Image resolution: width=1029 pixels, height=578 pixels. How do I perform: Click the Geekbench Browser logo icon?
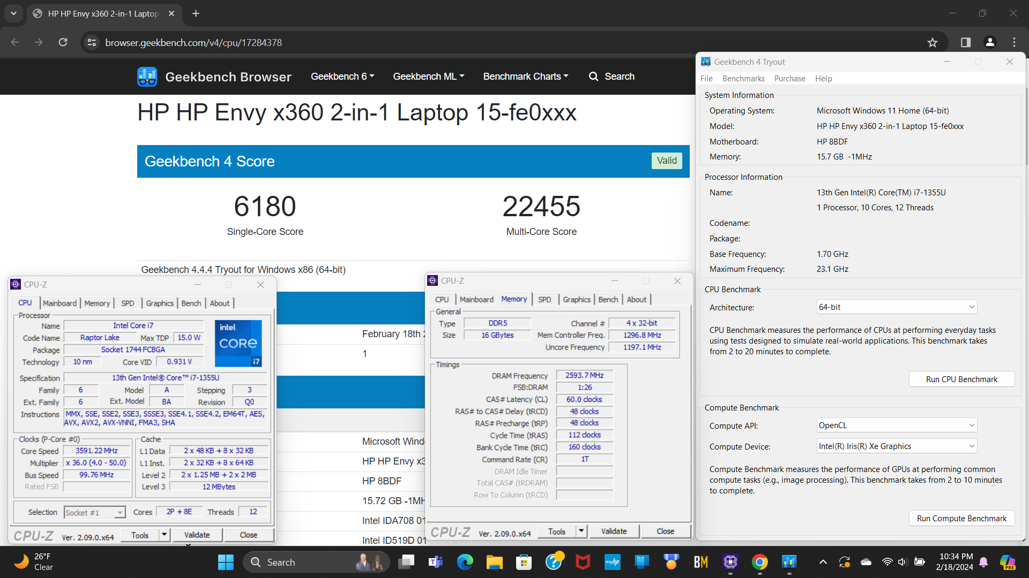[147, 77]
